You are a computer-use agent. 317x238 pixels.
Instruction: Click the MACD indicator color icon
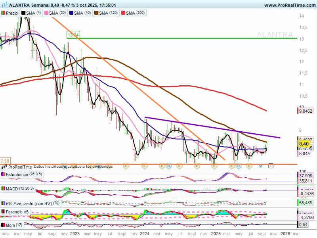(3, 188)
